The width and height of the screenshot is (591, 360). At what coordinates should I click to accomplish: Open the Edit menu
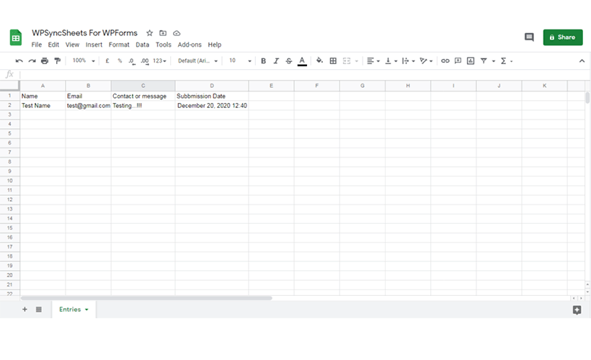pos(53,45)
